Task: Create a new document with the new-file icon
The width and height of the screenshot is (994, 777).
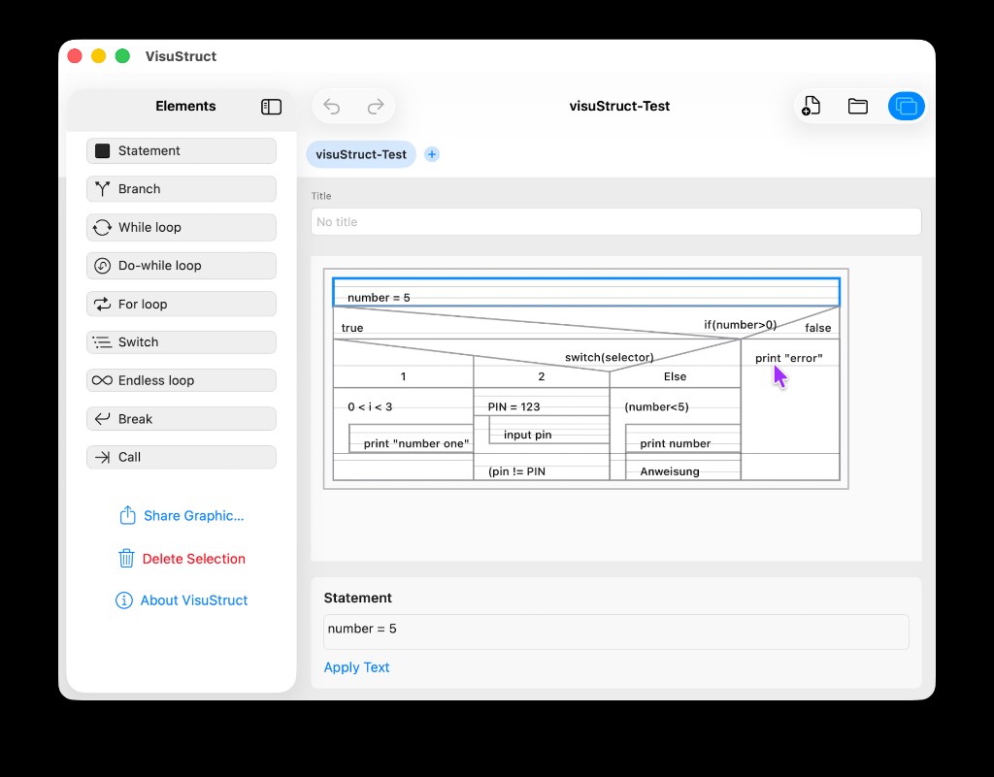Action: pyautogui.click(x=812, y=107)
